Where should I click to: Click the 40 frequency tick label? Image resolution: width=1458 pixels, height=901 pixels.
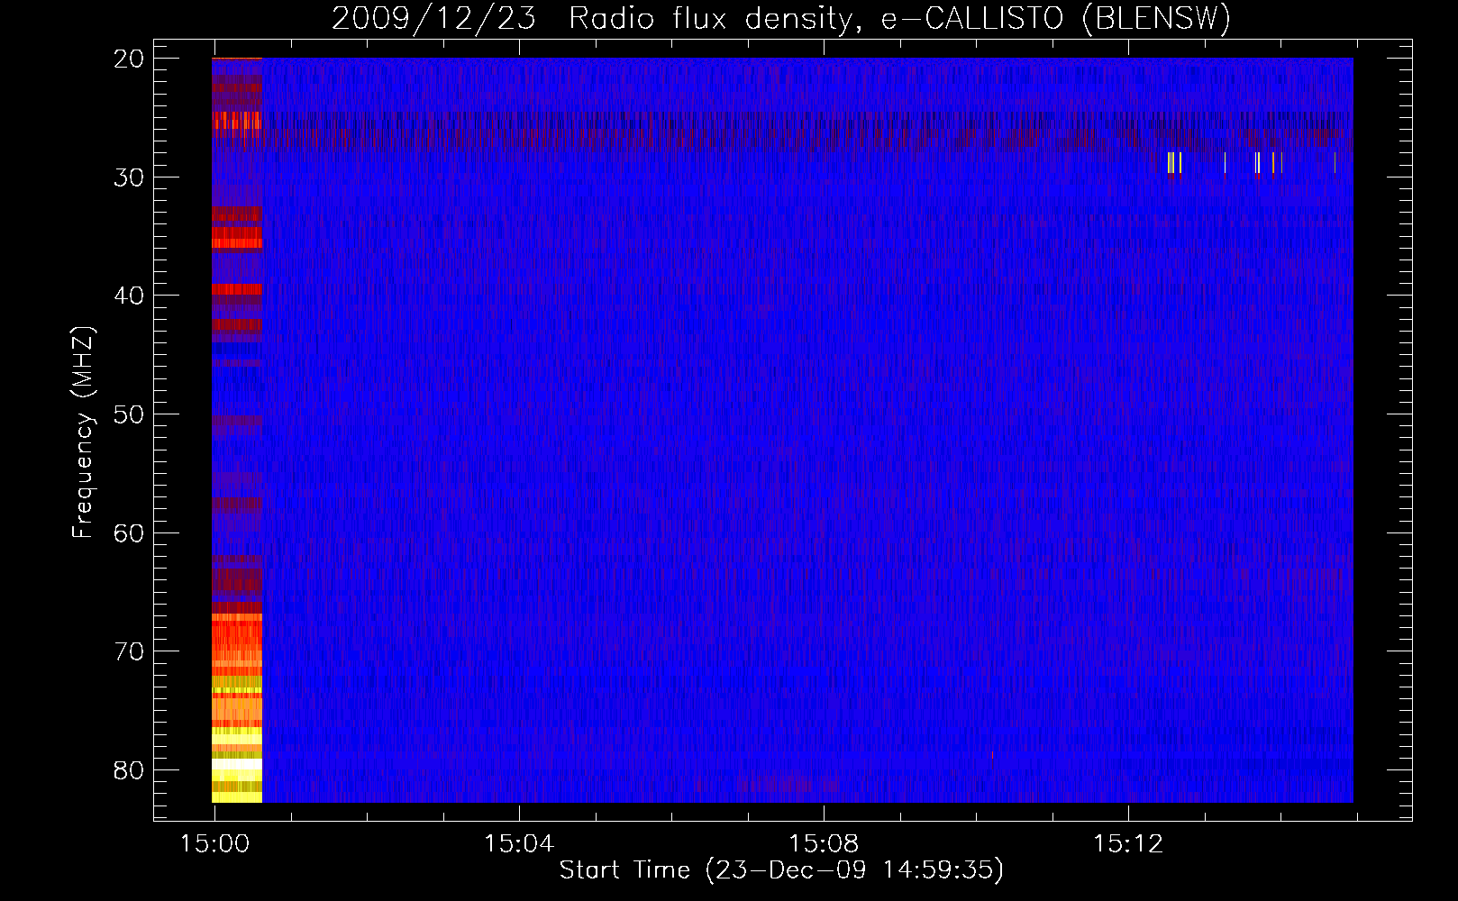pyautogui.click(x=129, y=296)
